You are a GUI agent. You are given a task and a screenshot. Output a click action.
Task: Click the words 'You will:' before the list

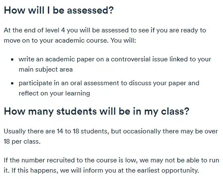[x=123, y=40]
